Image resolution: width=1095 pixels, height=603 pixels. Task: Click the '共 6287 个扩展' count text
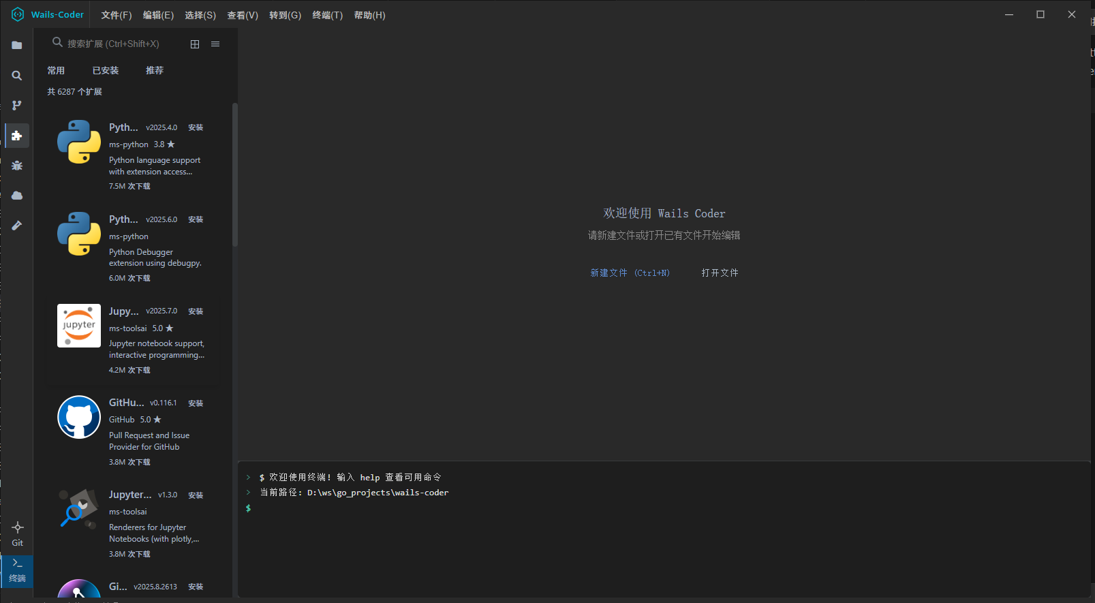coord(74,92)
